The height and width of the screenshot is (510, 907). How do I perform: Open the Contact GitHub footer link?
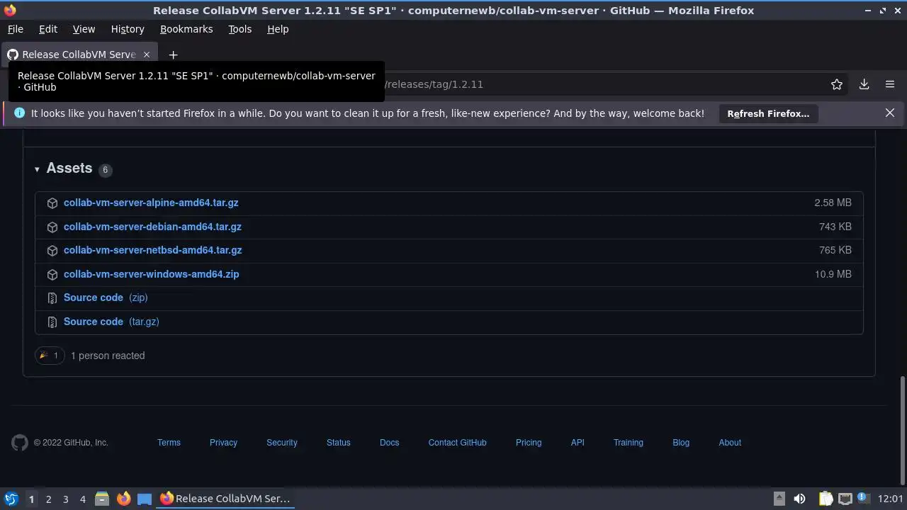pos(458,443)
